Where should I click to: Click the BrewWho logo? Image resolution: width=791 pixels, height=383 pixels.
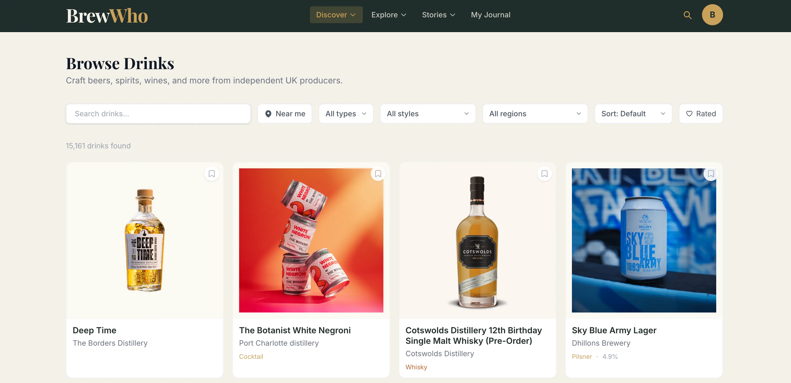pos(107,16)
